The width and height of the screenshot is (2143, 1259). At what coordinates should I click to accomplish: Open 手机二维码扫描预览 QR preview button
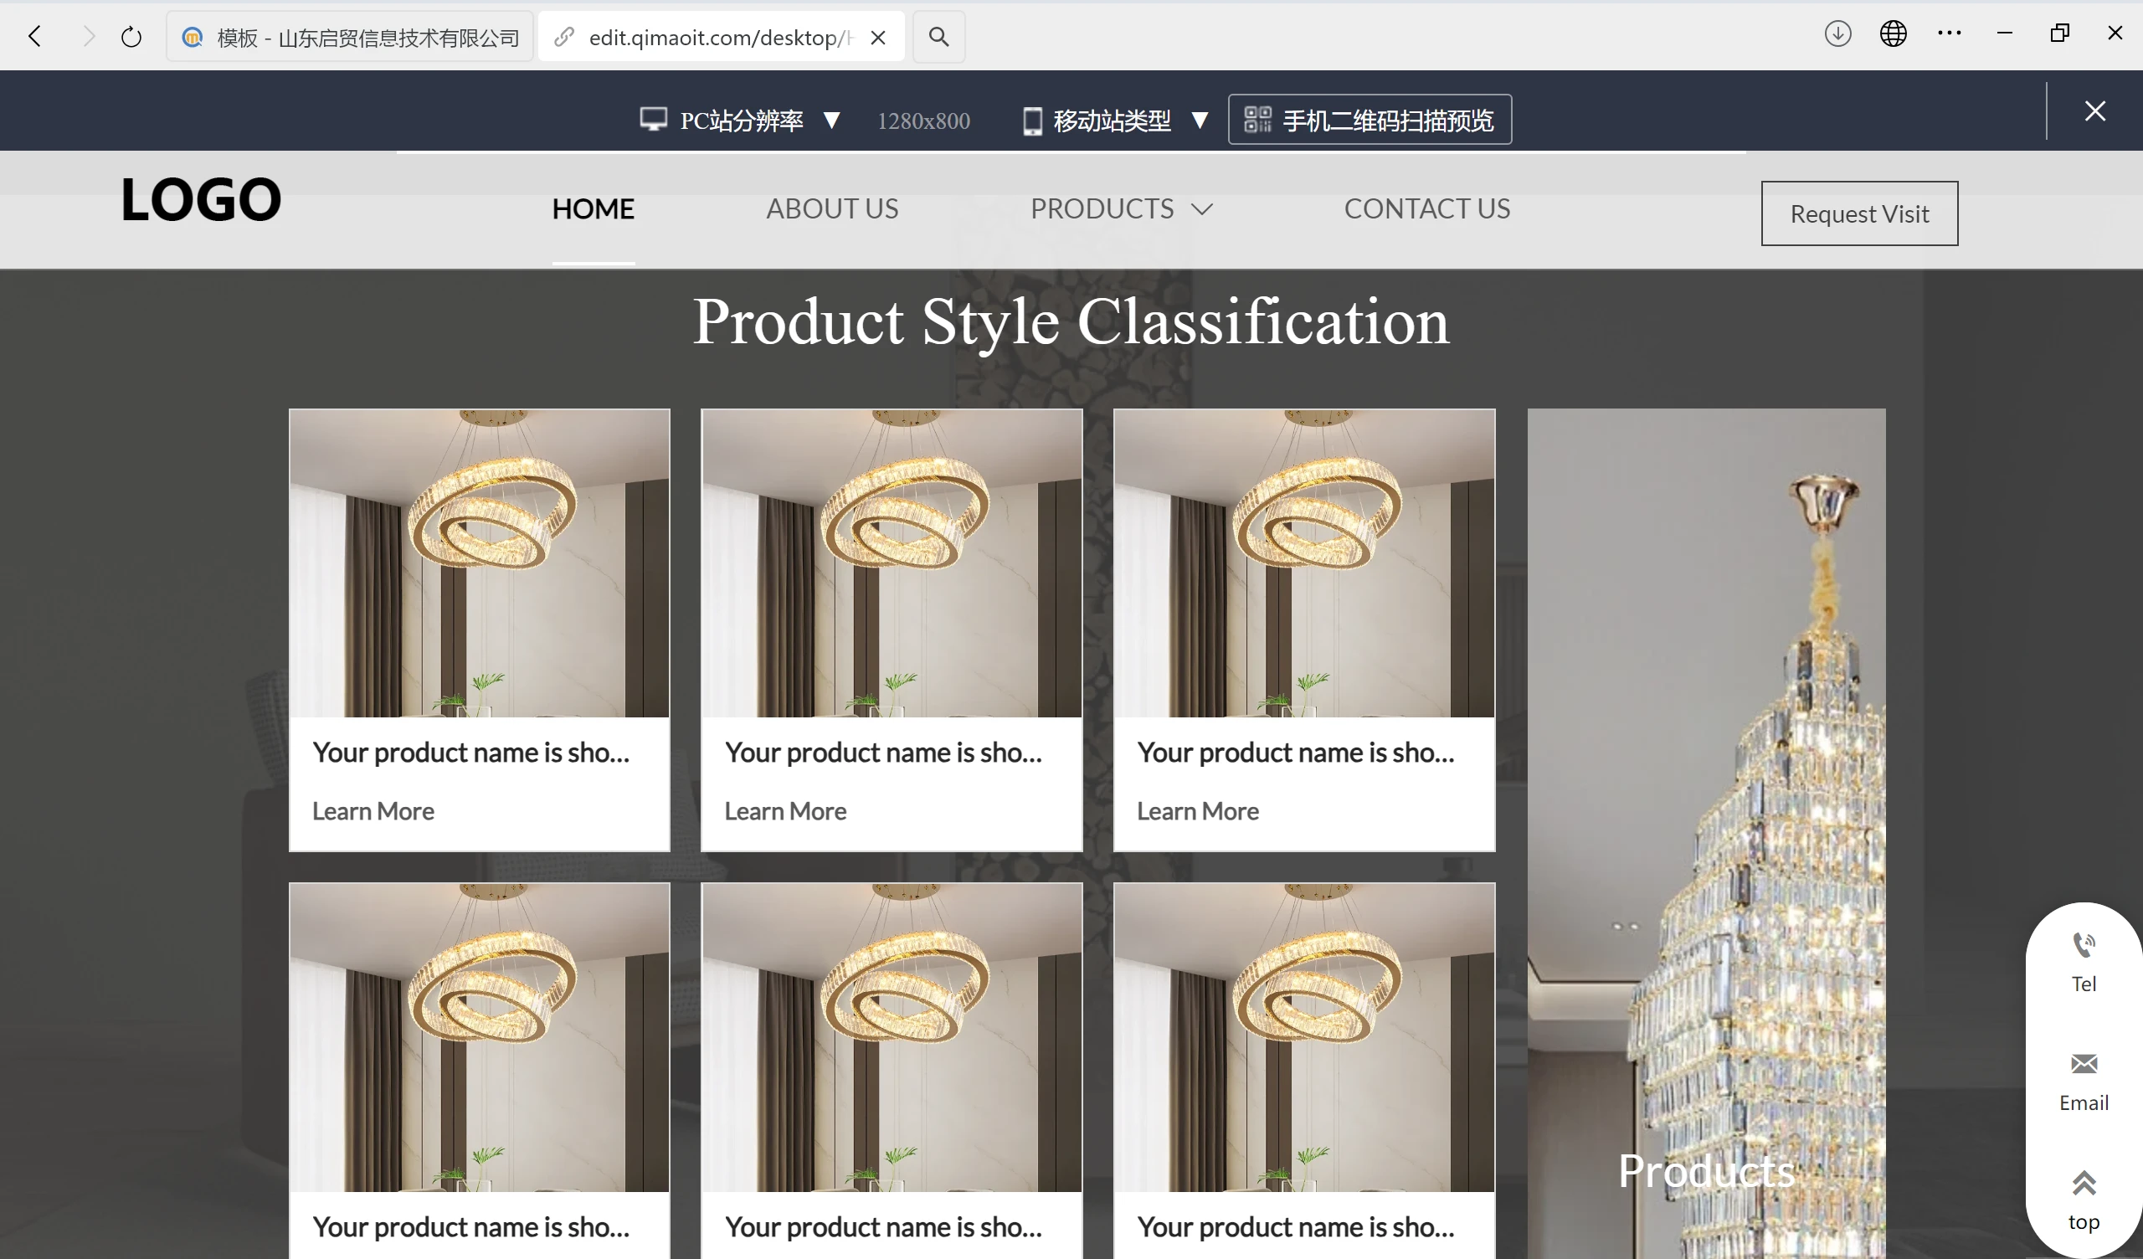pyautogui.click(x=1370, y=119)
